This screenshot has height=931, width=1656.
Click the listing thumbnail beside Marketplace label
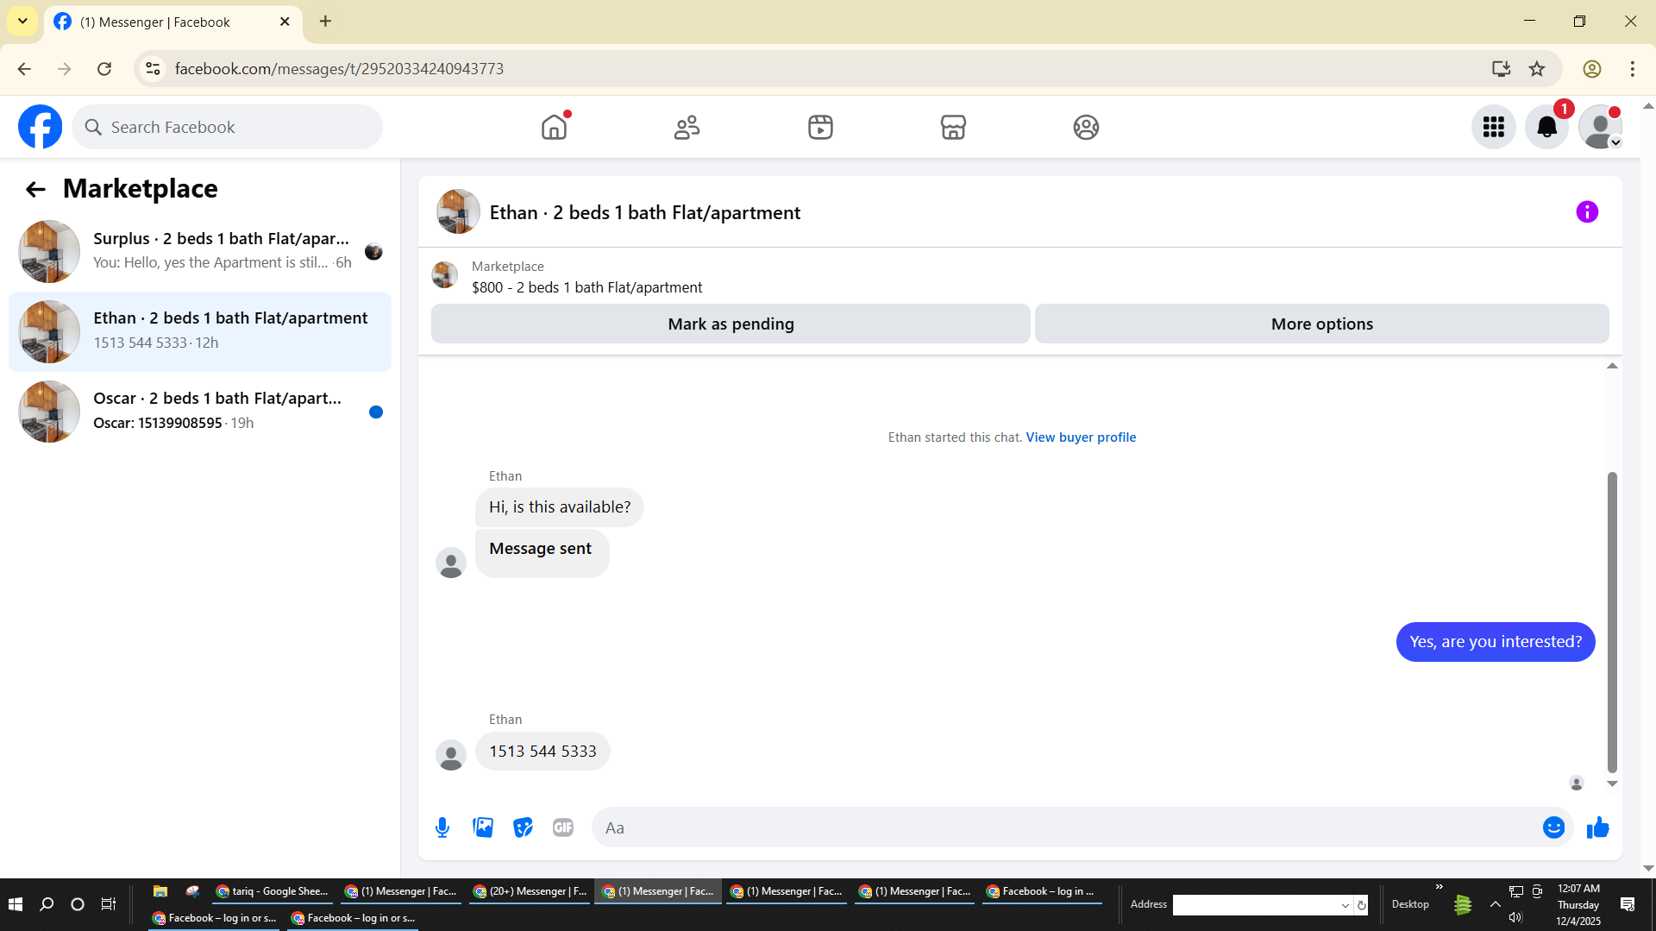[445, 275]
